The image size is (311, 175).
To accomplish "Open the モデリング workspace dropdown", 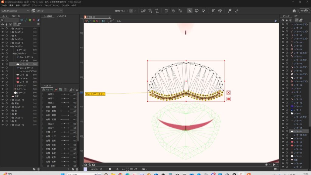I will (x=47, y=11).
